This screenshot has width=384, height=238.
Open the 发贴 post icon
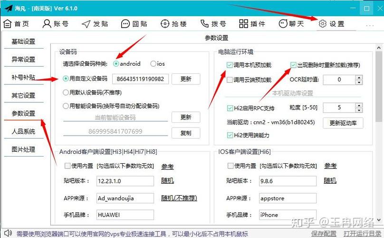click(86, 24)
